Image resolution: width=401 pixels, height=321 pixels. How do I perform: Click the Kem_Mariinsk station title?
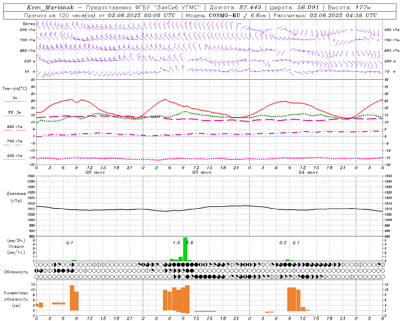tap(50, 8)
